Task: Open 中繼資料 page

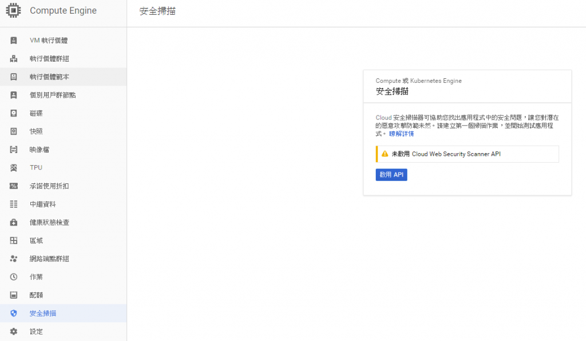Action: (43, 204)
